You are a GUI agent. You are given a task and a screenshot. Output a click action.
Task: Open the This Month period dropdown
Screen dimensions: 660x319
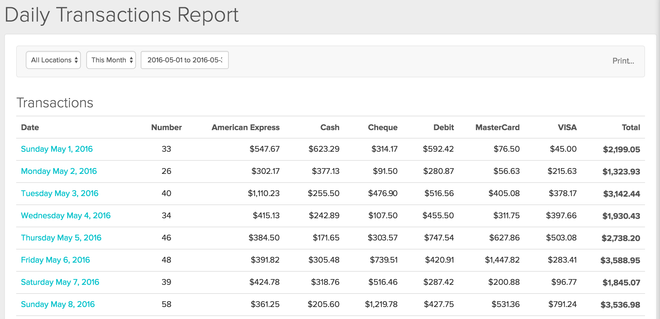click(111, 60)
